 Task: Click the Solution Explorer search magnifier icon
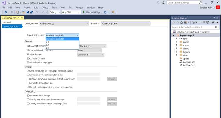tap(216, 27)
